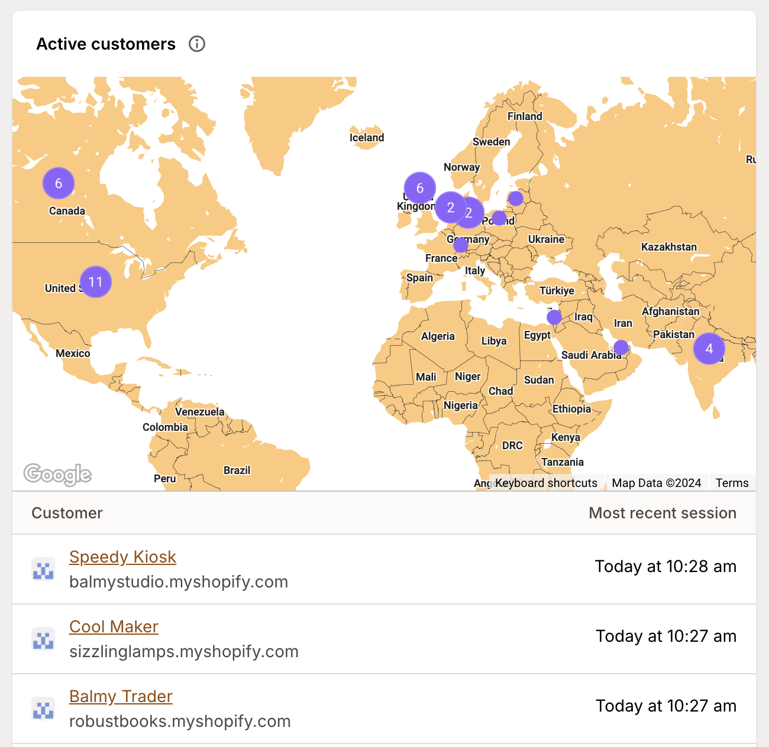Select the 11-customer cluster over United States
The height and width of the screenshot is (747, 769).
(96, 282)
